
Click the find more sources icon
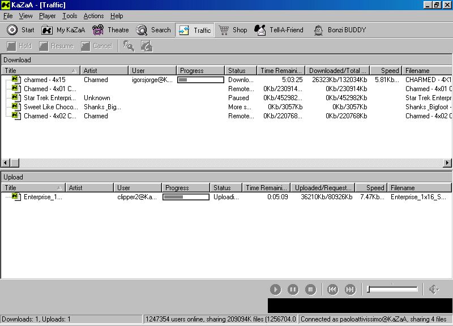[129, 46]
